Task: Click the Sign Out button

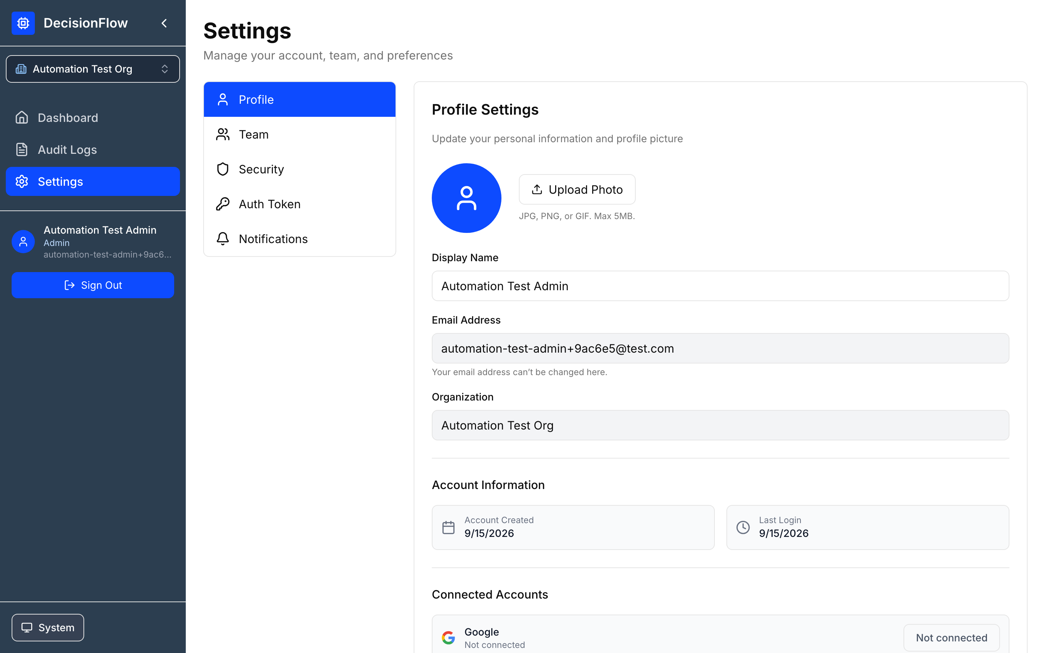Action: pos(93,285)
